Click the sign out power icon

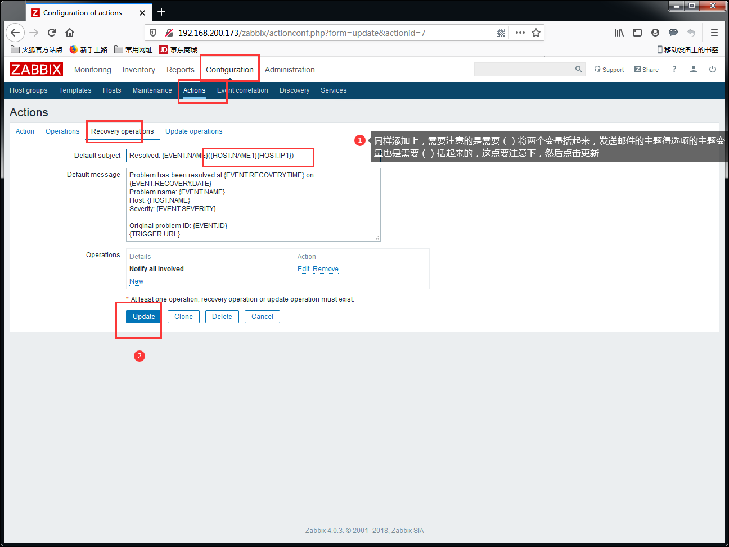pos(713,69)
